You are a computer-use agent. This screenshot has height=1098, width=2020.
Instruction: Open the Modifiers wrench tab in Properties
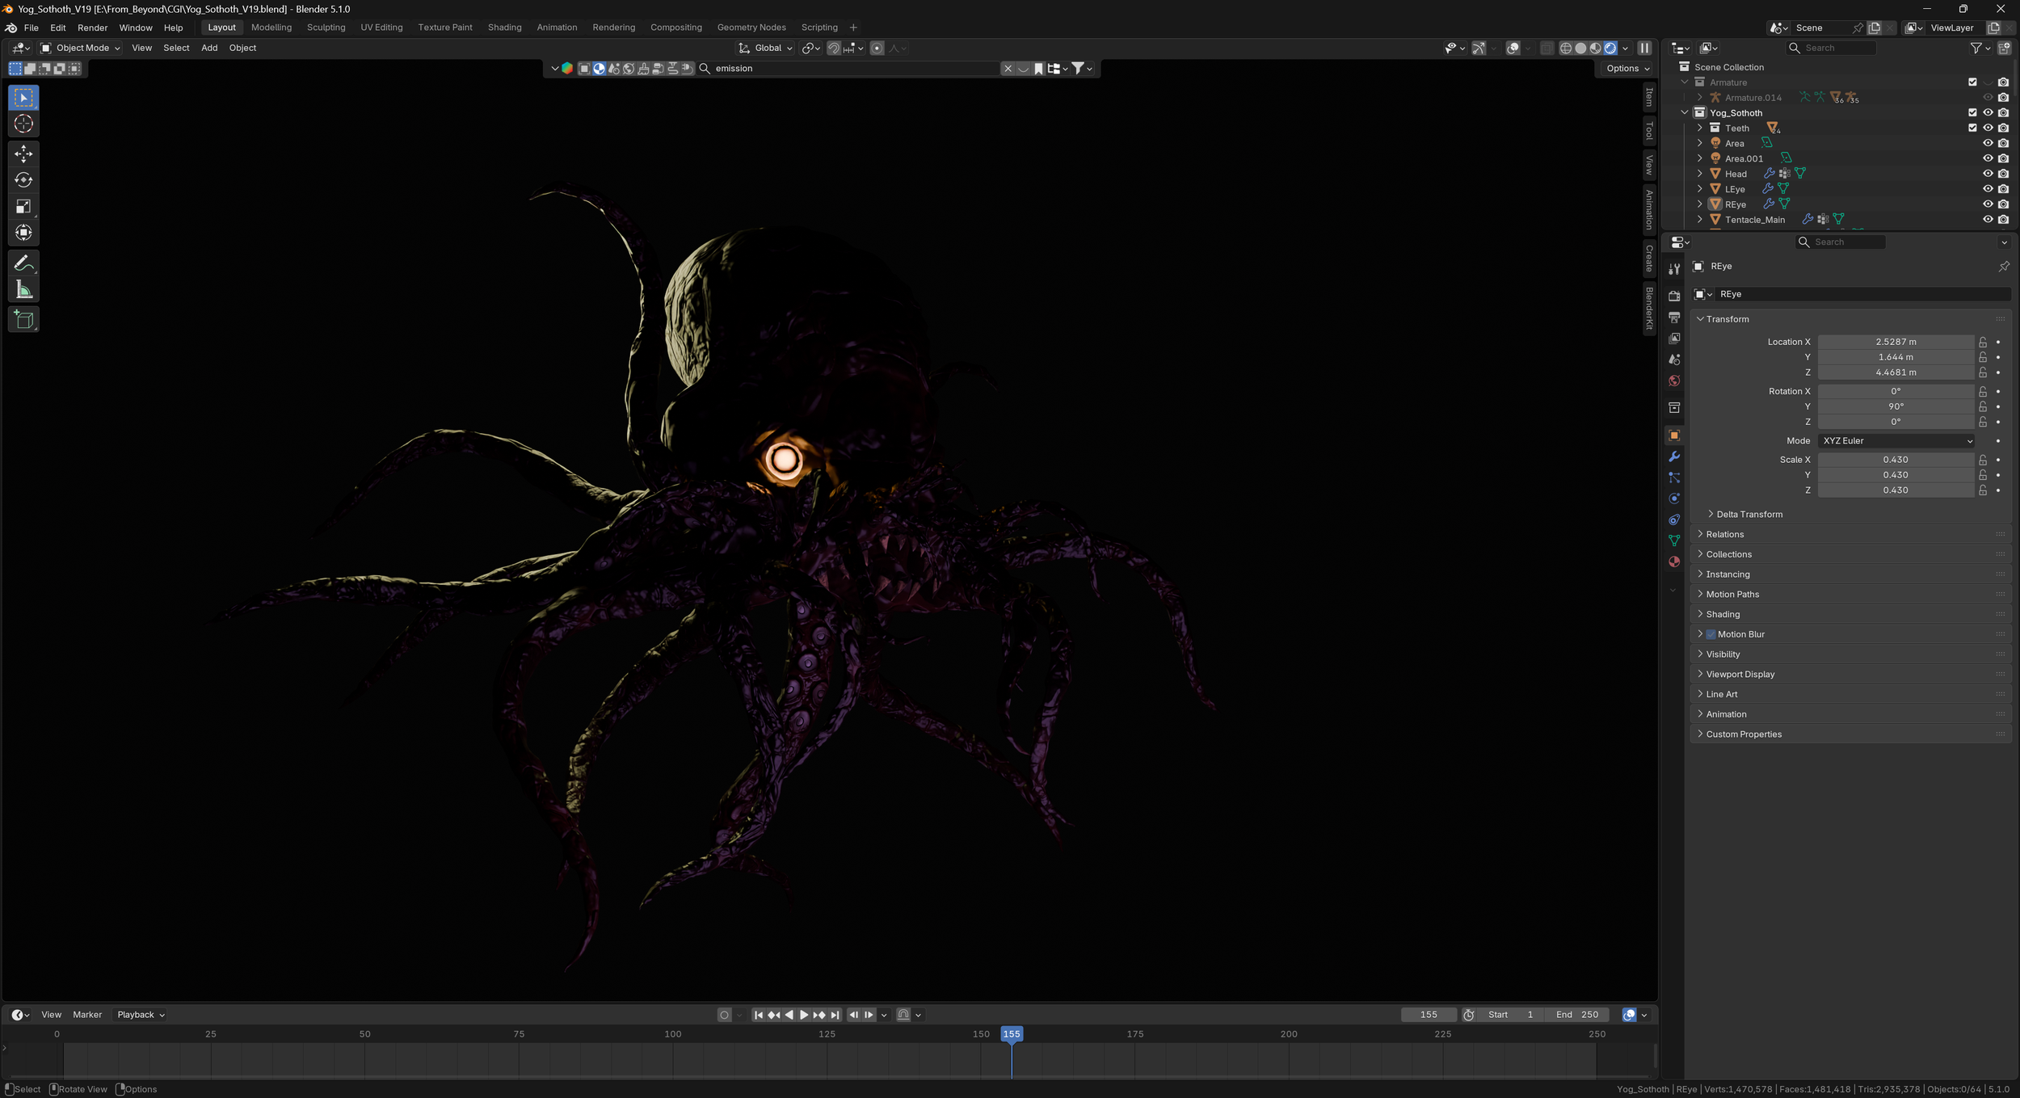(1674, 456)
